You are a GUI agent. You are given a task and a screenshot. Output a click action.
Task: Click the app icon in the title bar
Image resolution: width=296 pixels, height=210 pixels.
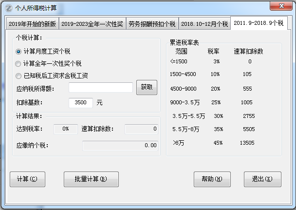click(8, 6)
